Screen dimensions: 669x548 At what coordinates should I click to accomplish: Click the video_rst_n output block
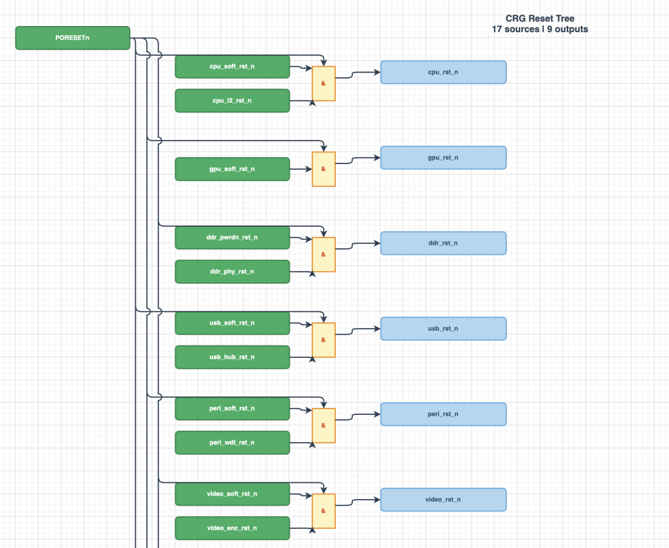pos(444,500)
